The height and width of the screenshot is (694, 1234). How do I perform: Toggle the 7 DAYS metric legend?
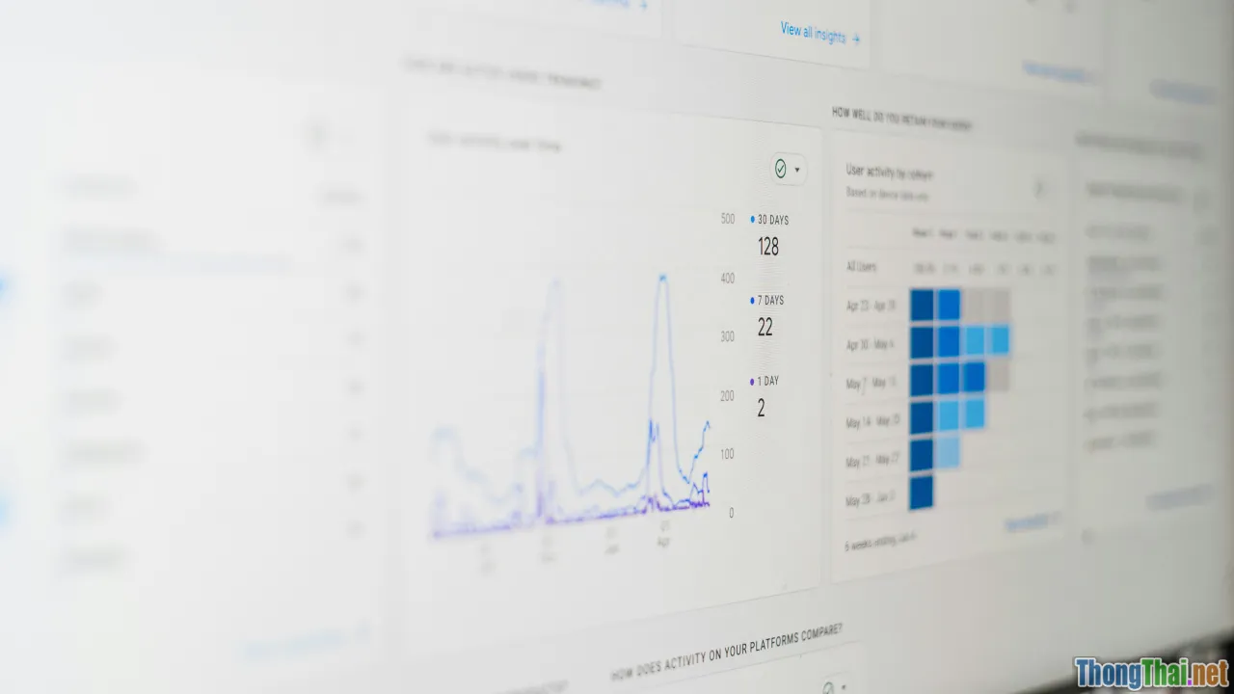[x=769, y=300]
